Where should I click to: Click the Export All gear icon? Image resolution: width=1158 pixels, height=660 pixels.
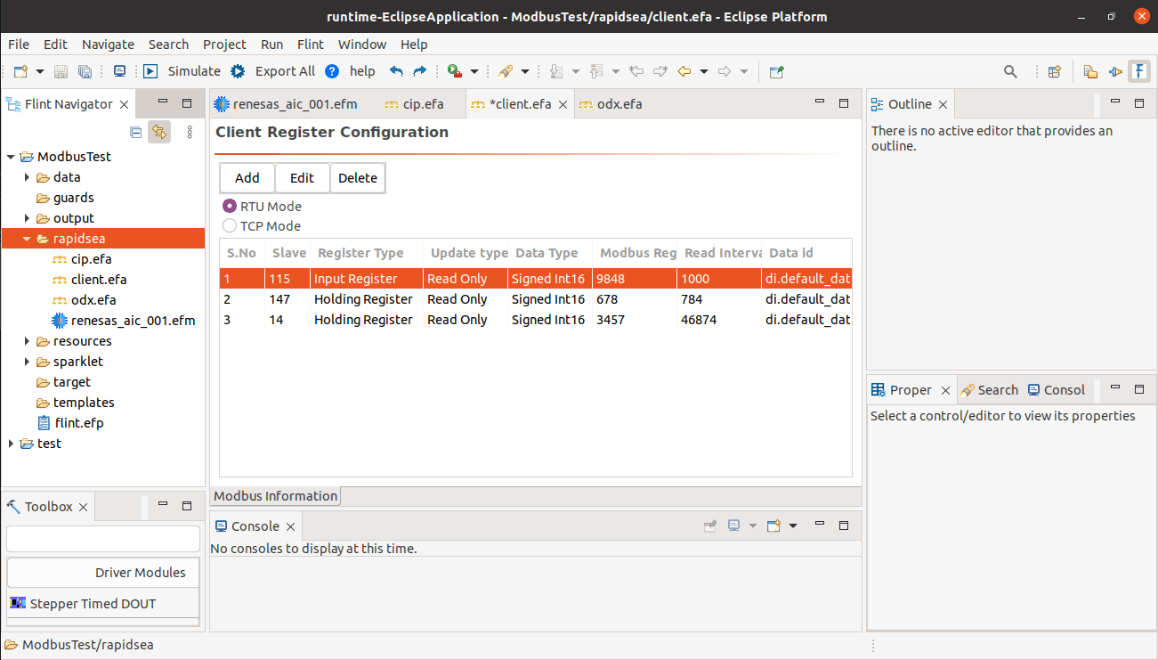(238, 71)
